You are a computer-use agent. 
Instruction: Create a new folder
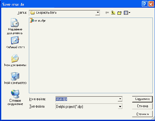pos(120,13)
